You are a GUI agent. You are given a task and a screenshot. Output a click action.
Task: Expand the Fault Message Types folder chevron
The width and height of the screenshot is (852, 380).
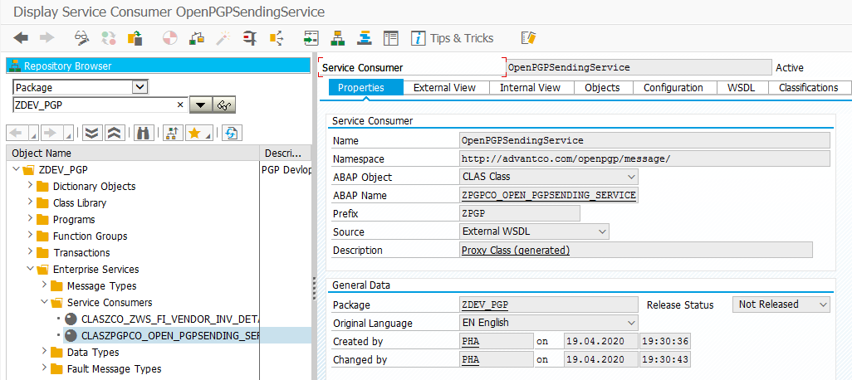pos(44,368)
